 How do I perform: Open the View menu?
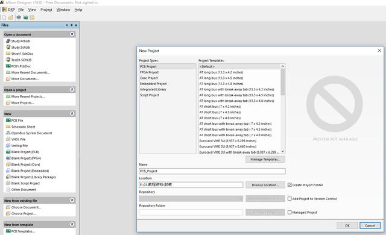pos(32,10)
